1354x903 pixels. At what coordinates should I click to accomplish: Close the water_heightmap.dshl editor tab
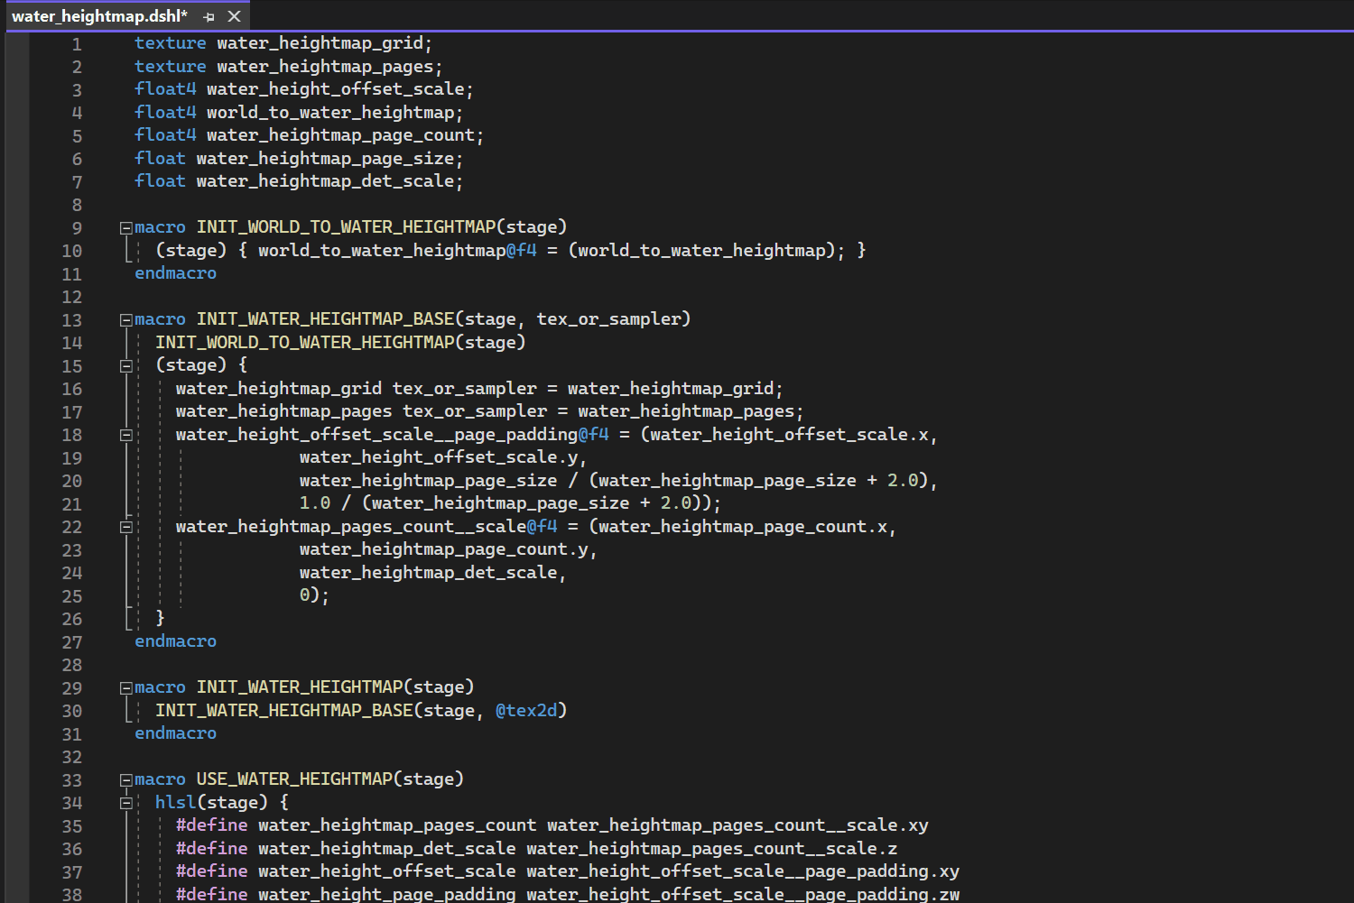(x=234, y=15)
